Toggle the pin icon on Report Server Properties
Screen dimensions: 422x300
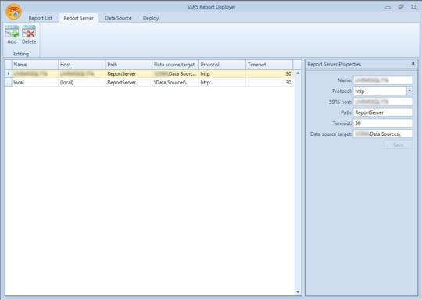pos(413,64)
